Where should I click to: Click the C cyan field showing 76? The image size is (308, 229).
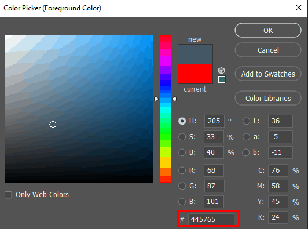[278, 170]
